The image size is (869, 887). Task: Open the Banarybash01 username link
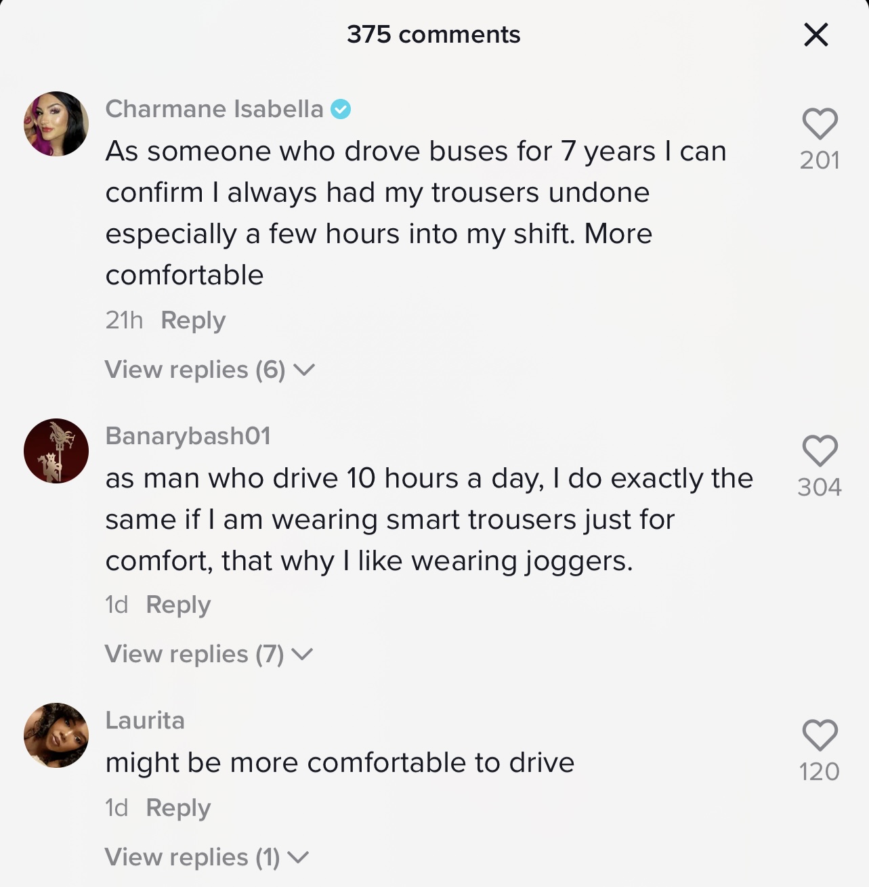coord(188,436)
